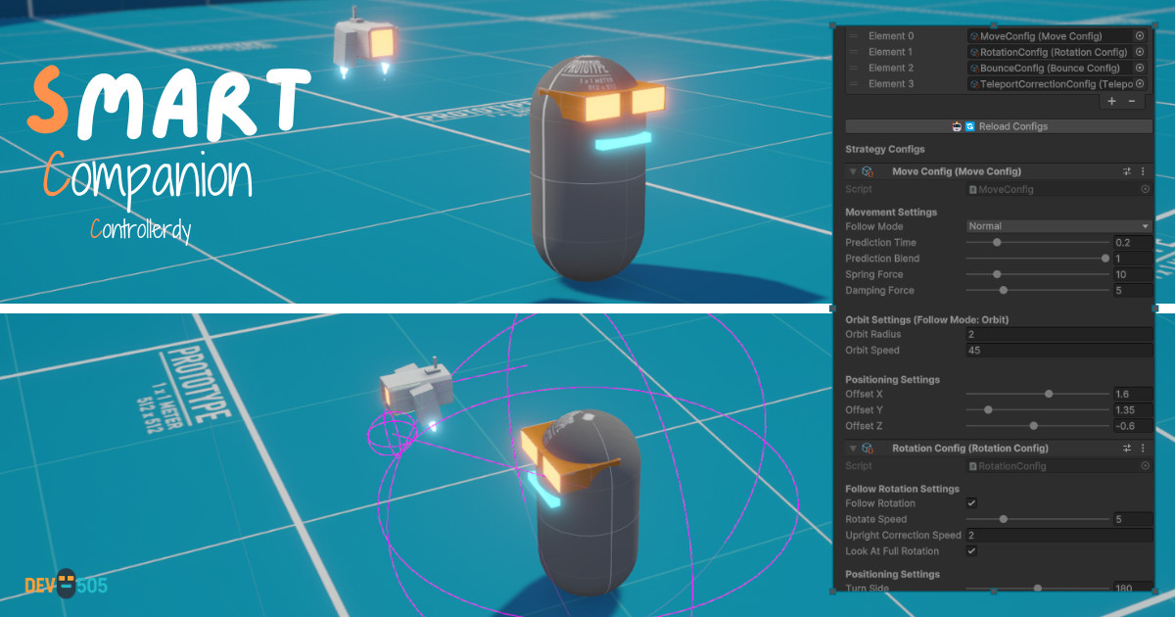Click the refresh icon on Reload Configs
This screenshot has width=1175, height=617.
click(x=969, y=126)
